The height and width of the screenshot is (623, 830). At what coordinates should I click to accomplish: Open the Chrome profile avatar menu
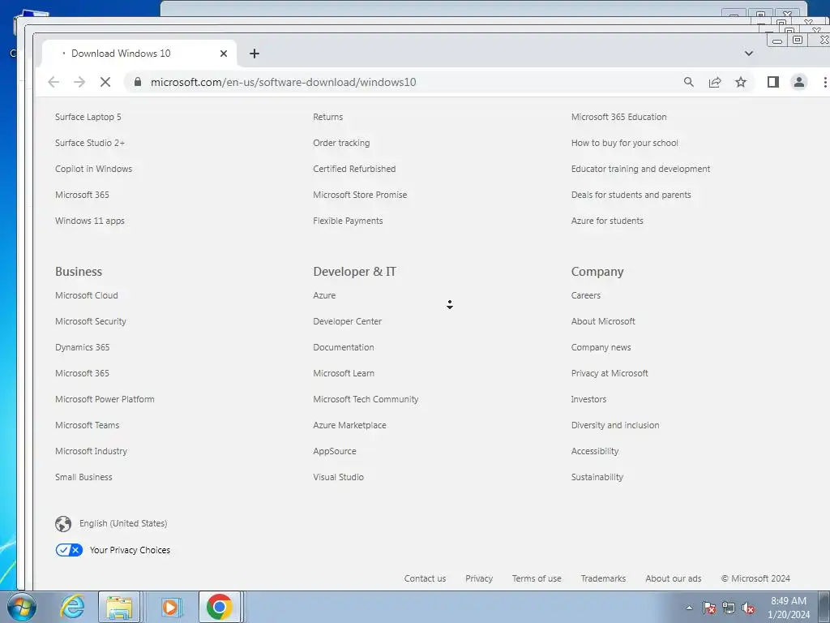tap(798, 82)
